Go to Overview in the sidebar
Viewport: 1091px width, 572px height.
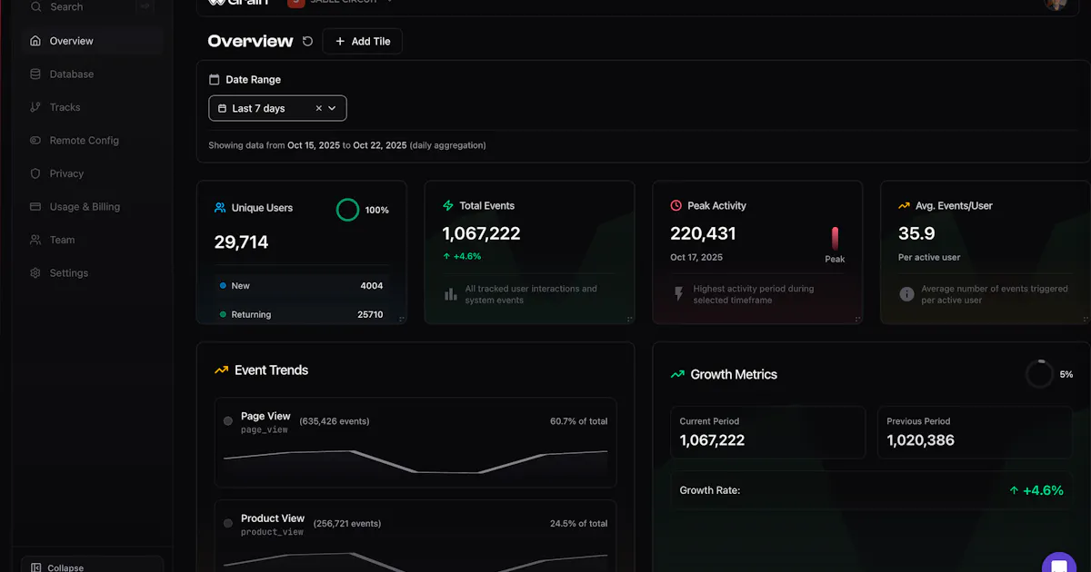click(92, 41)
